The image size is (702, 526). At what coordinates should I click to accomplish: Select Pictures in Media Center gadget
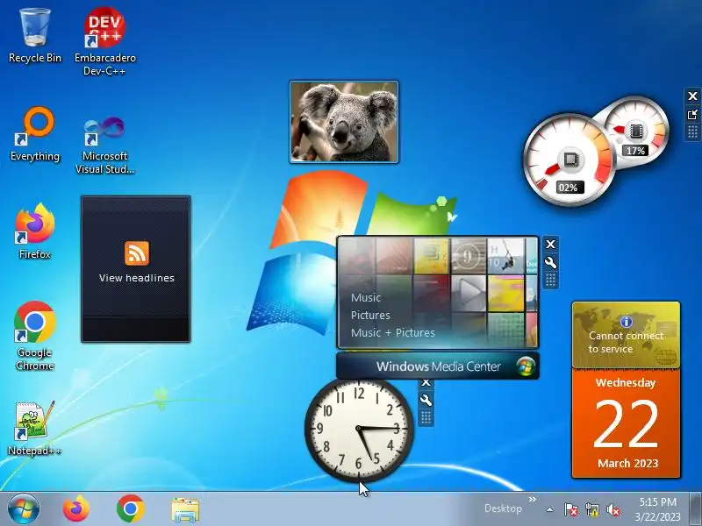tap(370, 316)
